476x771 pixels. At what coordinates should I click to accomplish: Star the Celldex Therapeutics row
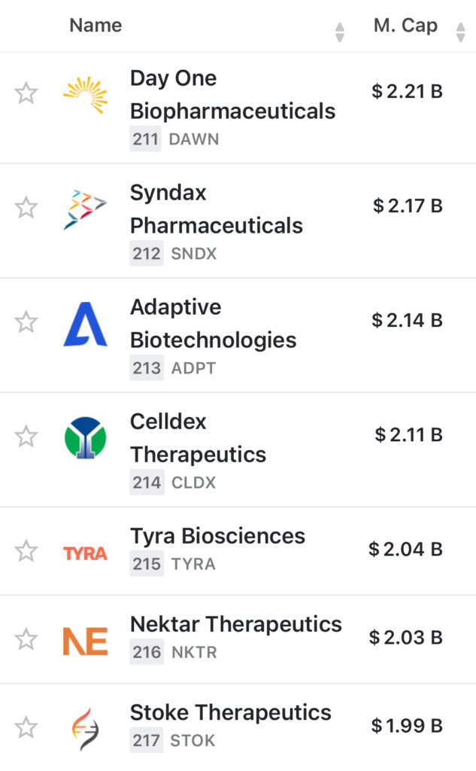26,437
